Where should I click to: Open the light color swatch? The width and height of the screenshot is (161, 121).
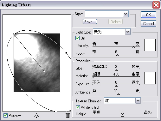pos(150,45)
